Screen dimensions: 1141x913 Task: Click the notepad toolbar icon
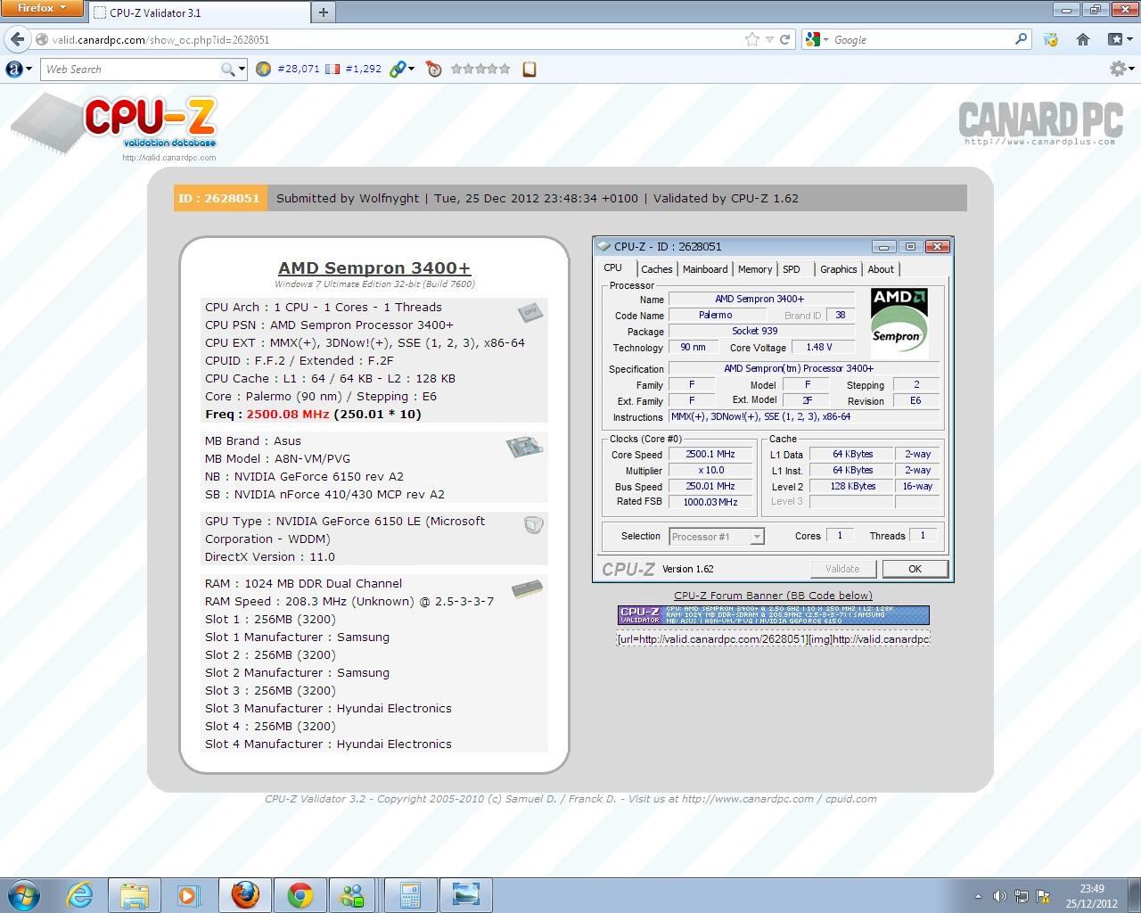pos(529,69)
